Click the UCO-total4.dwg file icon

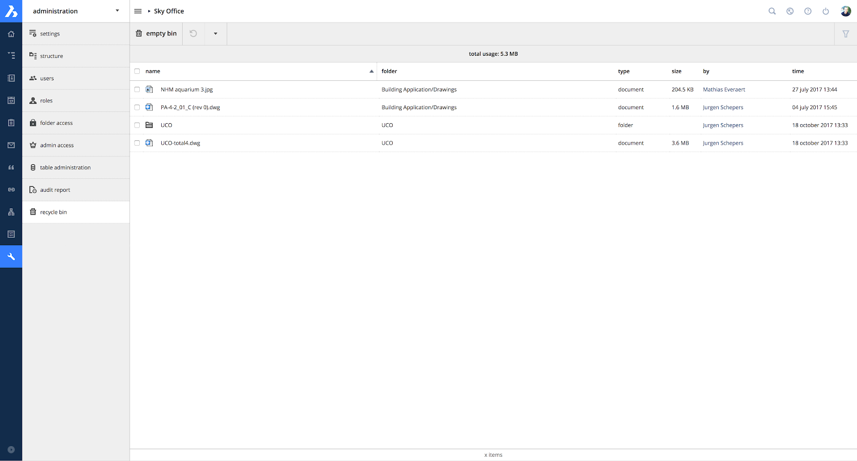coord(149,143)
